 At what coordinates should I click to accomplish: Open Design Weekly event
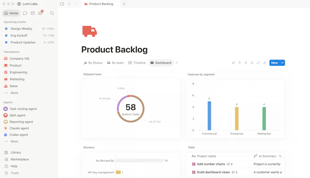(29, 29)
